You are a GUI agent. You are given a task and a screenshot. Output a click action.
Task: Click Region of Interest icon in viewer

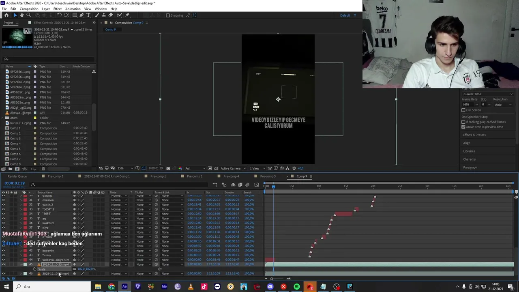click(x=210, y=168)
